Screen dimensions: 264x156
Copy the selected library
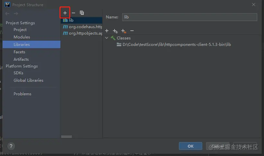pyautogui.click(x=82, y=13)
